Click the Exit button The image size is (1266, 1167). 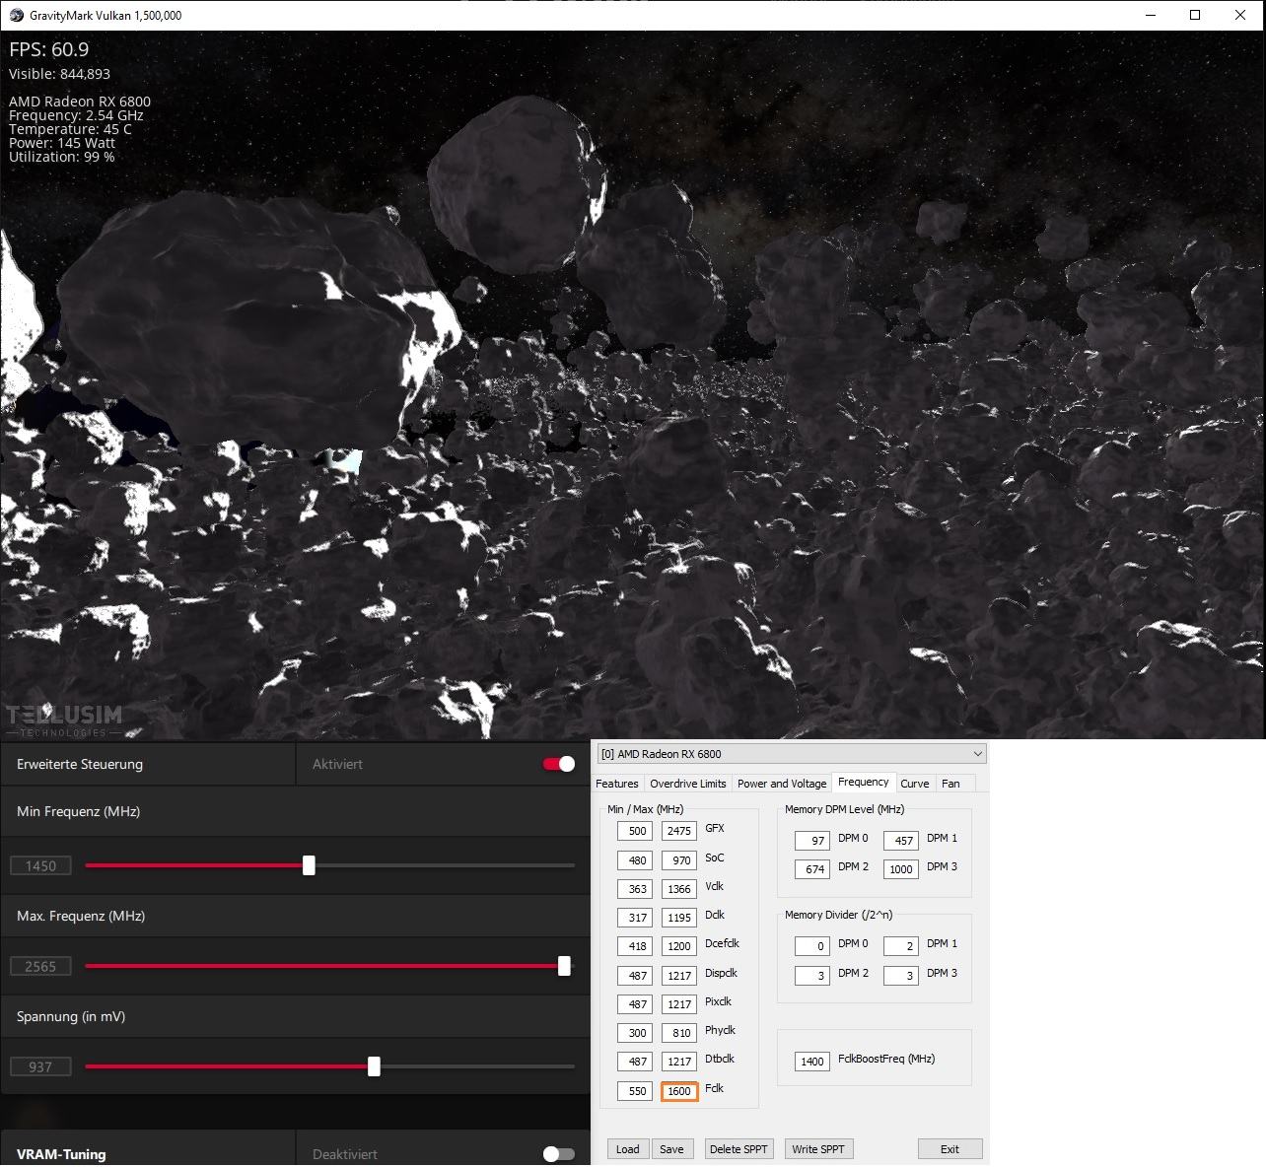pos(949,1149)
